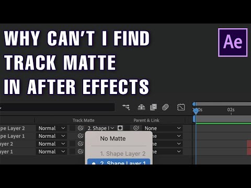
Task: Toggle preserve transparency box in layer 2 row
Action: (72, 144)
